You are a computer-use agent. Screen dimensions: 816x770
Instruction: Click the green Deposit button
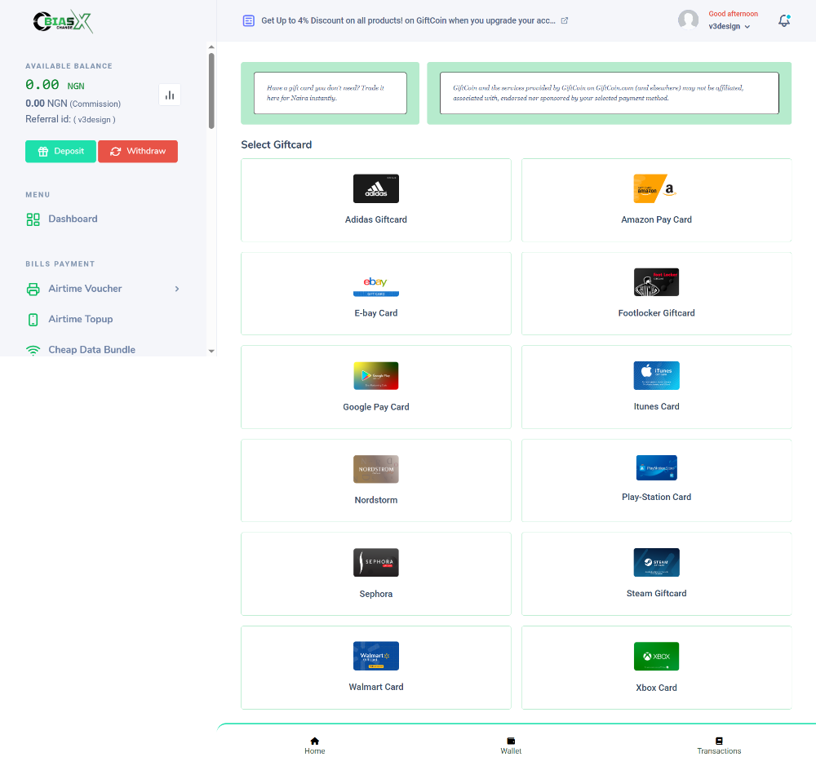coord(60,151)
